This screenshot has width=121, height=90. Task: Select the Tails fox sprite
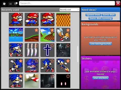coord(63,35)
